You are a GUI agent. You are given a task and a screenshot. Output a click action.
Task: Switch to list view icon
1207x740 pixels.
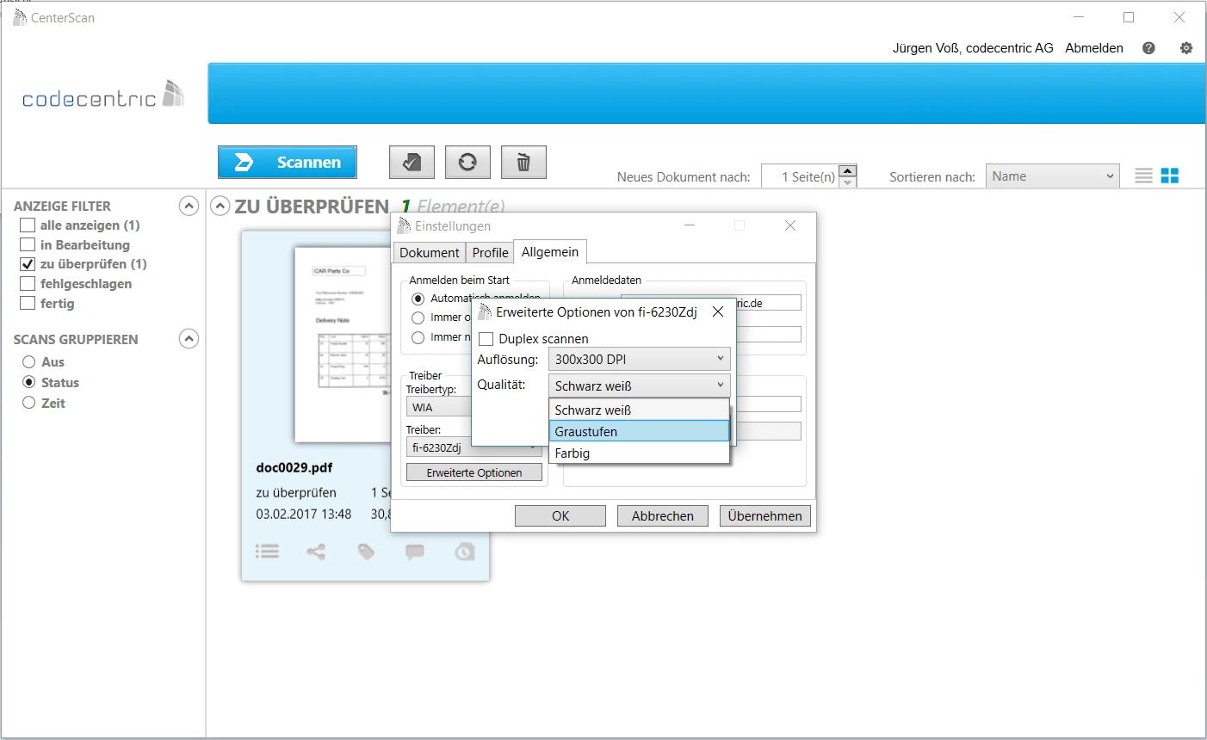[1143, 176]
